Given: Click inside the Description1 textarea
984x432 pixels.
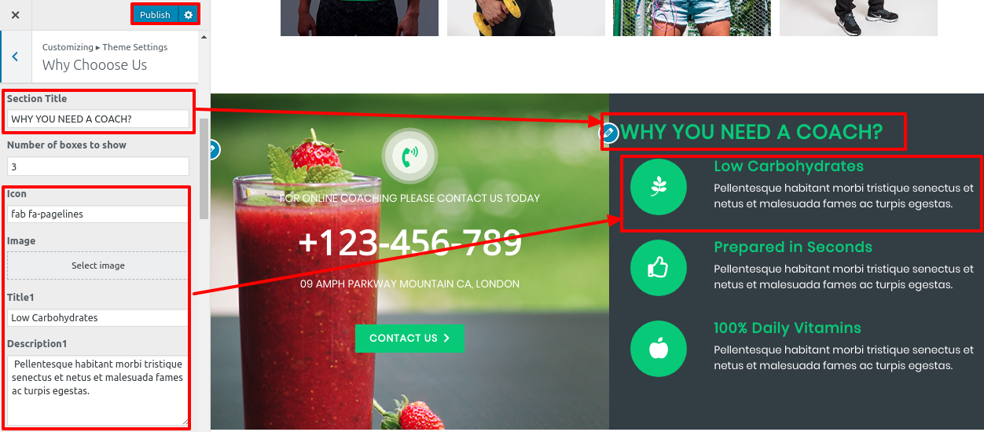Looking at the screenshot, I should [98, 390].
